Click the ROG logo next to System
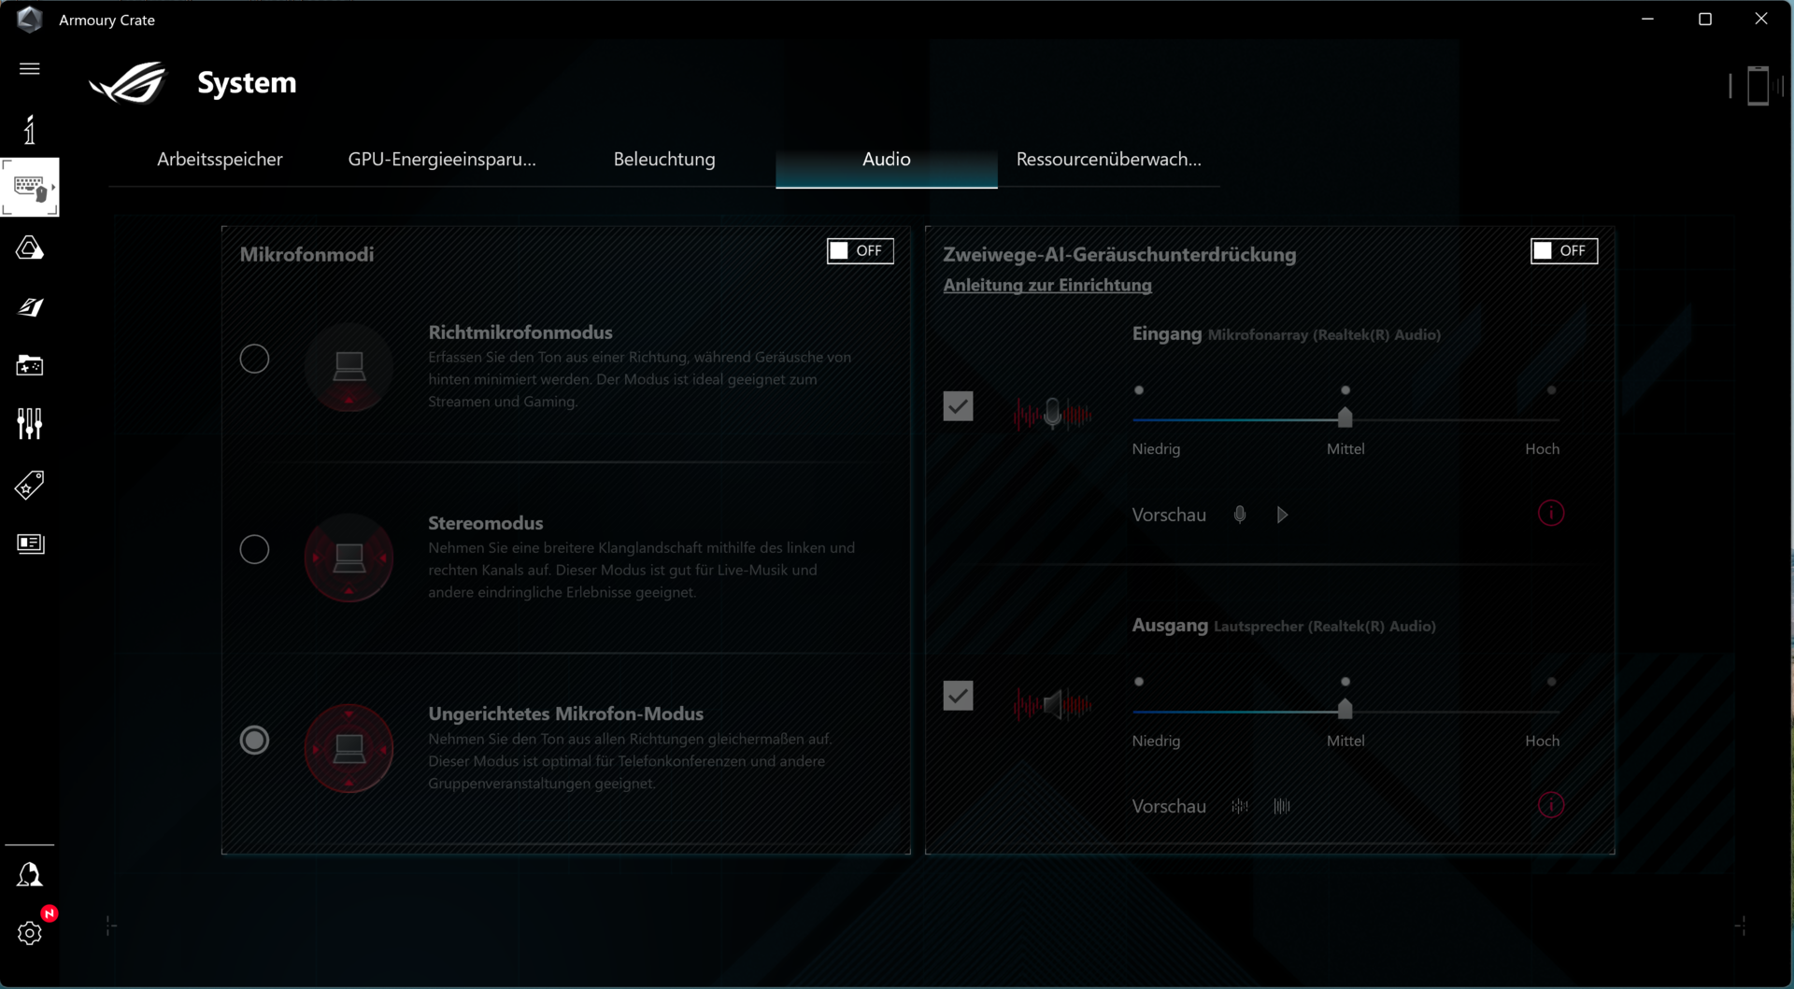The image size is (1794, 989). coord(128,83)
